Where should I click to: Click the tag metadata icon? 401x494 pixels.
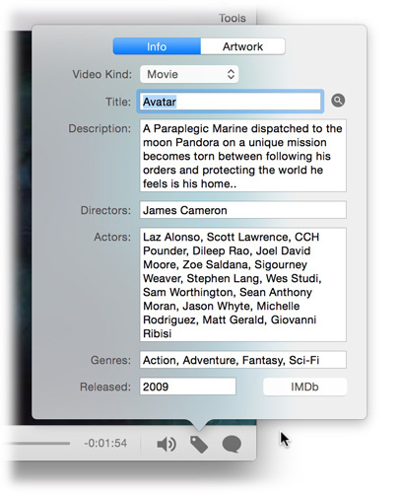click(199, 444)
